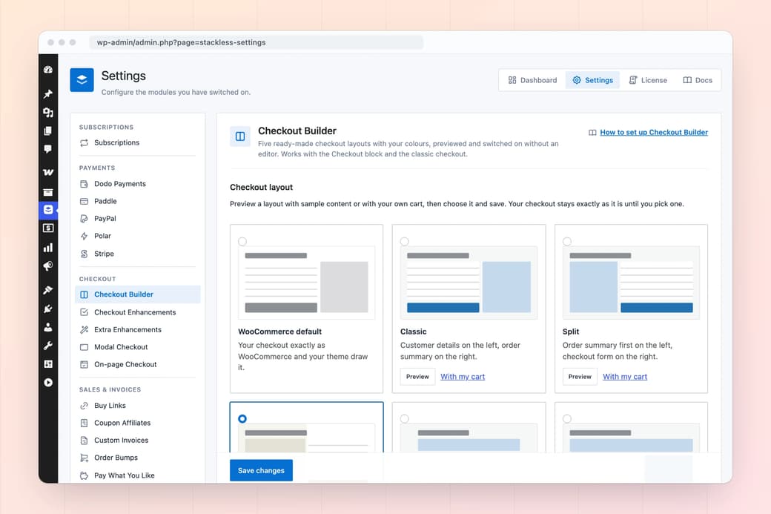Open the Analytics bar chart icon
Image resolution: width=771 pixels, height=514 pixels.
pyautogui.click(x=47, y=248)
